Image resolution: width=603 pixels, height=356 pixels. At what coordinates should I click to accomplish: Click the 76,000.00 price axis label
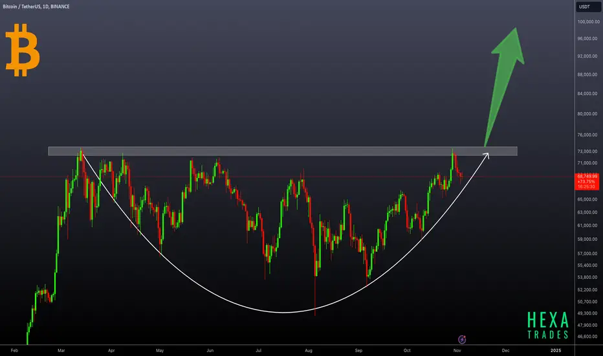tap(587, 135)
